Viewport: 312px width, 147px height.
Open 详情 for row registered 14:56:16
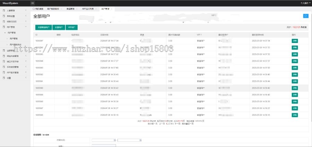[x=295, y=115]
